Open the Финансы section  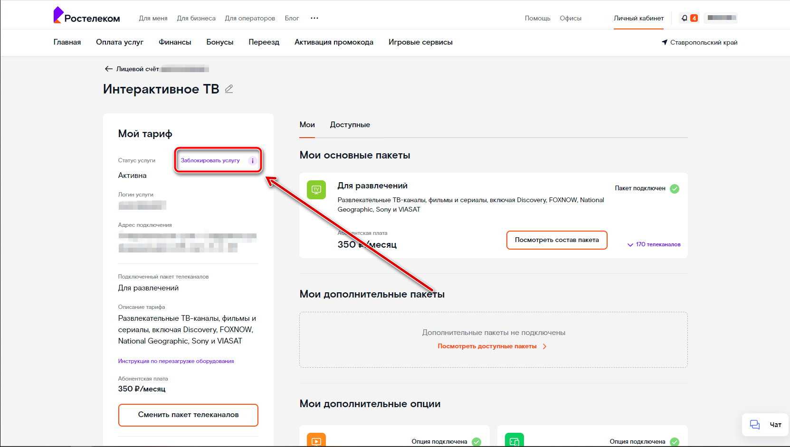[x=175, y=42]
